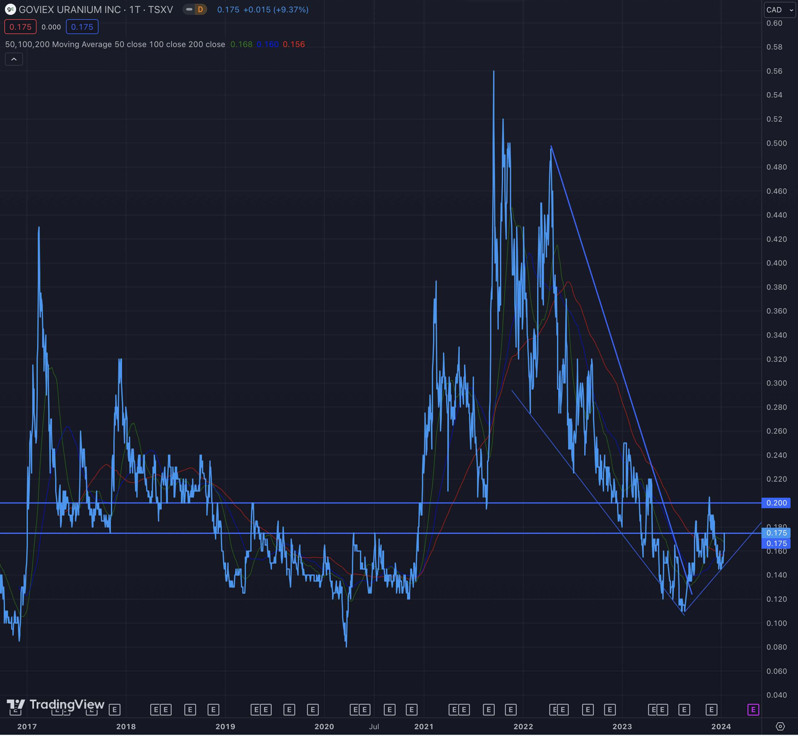
Task: Click the blue 0.175 buy price button
Action: pyautogui.click(x=82, y=27)
